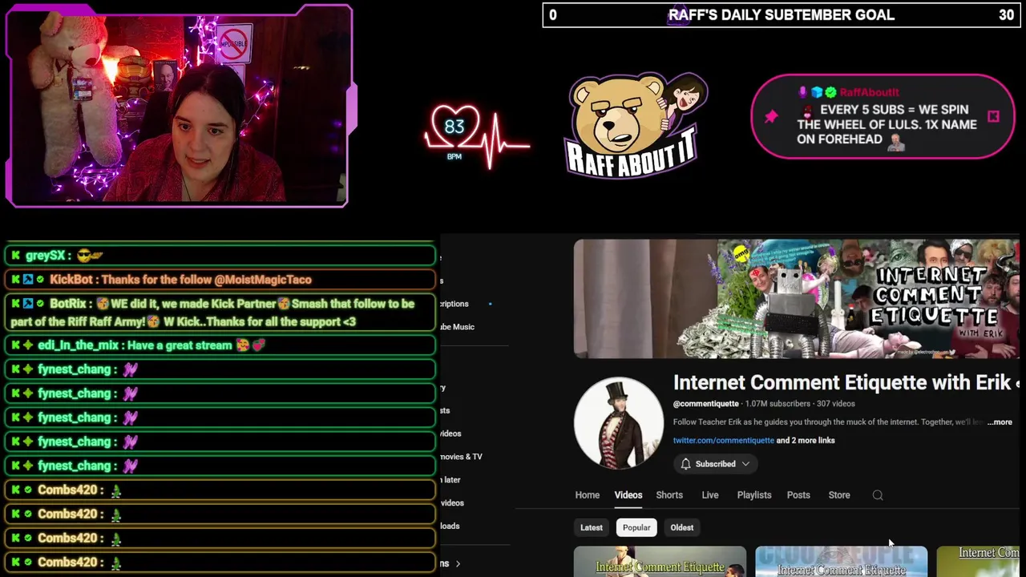Screen dimensions: 1026x577
Task: Open the twitter.com/commentiquette link
Action: [724, 440]
